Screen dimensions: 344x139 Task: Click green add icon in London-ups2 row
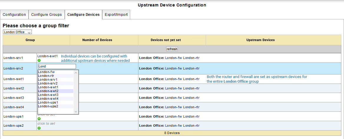coord(39,128)
